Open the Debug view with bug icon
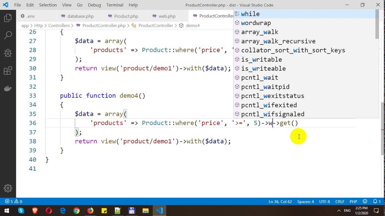The height and width of the screenshot is (216, 385). click(x=8, y=53)
